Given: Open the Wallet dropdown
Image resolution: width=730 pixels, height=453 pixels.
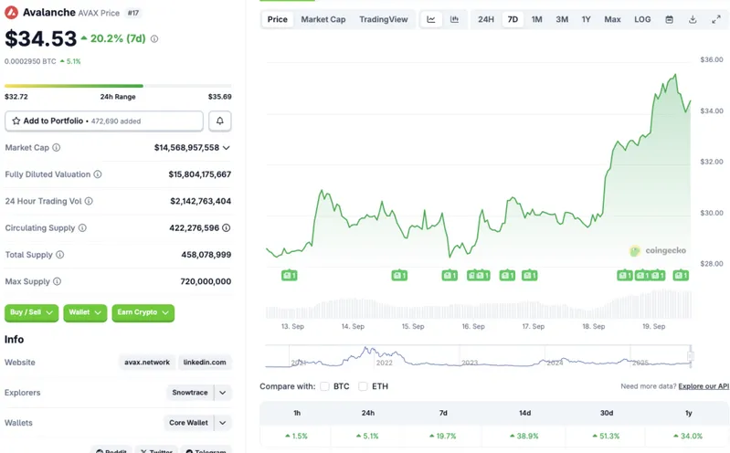Looking at the screenshot, I should point(85,312).
